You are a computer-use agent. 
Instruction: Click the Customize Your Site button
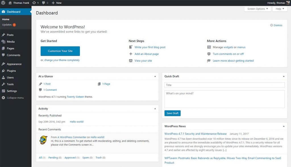[x=60, y=51]
